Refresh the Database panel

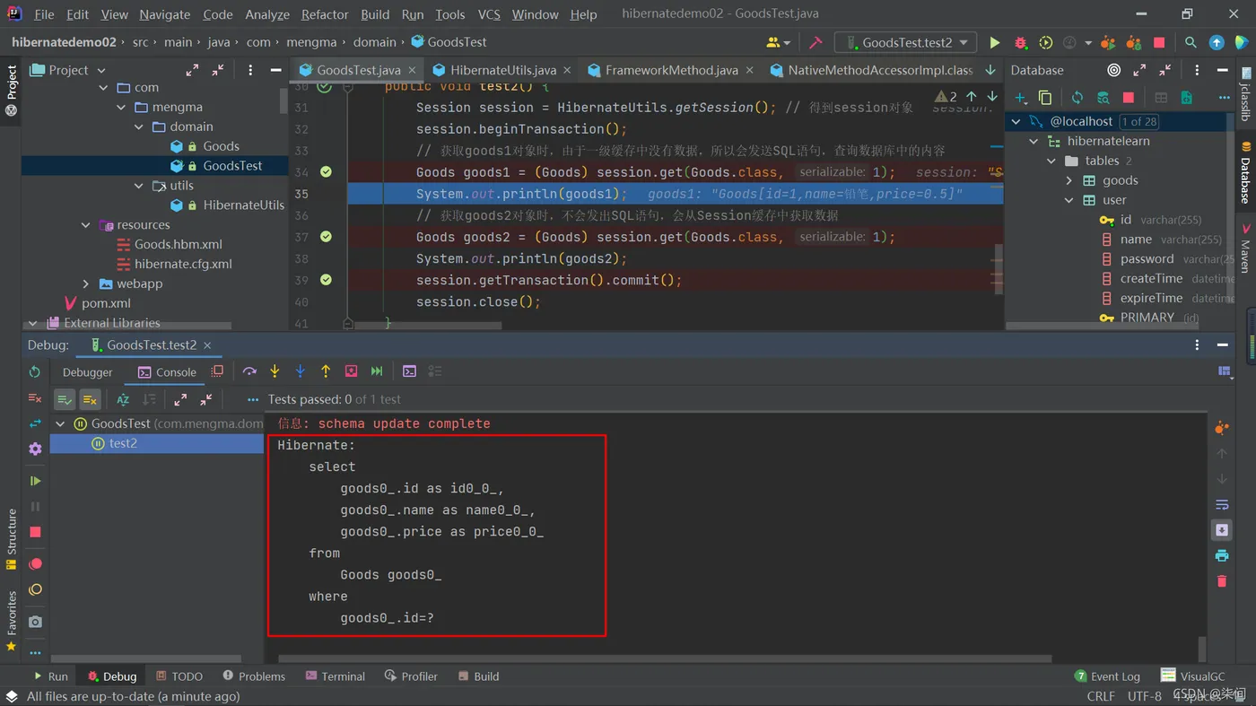point(1077,98)
